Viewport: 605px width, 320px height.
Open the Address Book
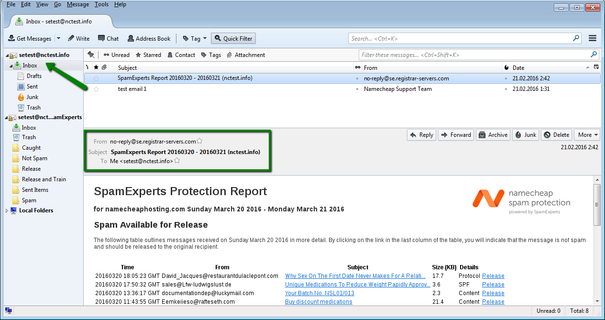pyautogui.click(x=149, y=38)
